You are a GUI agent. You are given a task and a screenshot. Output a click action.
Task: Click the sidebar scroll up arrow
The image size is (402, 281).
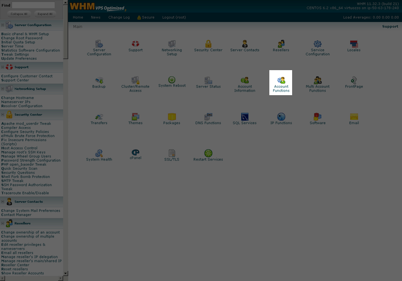point(65,3)
